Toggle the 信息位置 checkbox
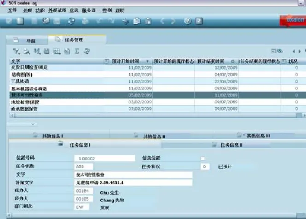The height and width of the screenshot is (219, 306). tap(203, 159)
